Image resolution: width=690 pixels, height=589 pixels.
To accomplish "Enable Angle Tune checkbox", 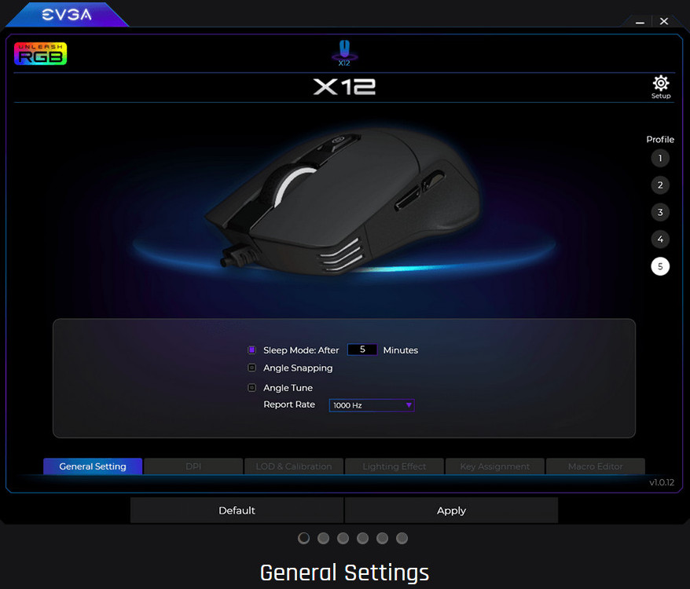I will 251,387.
